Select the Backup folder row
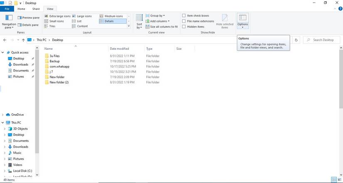Screen dimensions: 343x183 102,61
